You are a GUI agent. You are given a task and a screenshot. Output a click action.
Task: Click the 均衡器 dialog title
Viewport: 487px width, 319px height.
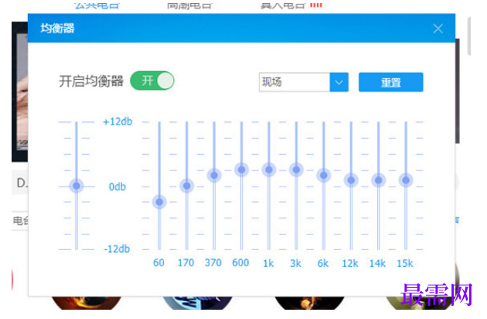[57, 29]
